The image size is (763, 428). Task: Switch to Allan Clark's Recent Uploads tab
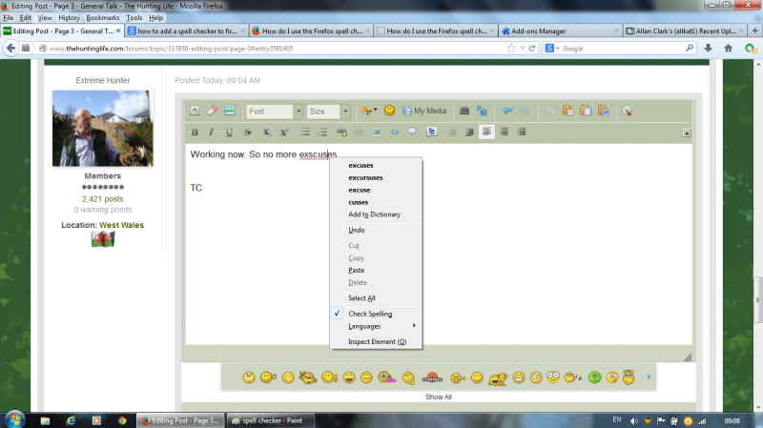pos(685,31)
